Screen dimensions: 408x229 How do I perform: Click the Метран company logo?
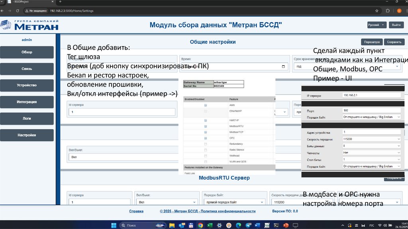point(29,25)
